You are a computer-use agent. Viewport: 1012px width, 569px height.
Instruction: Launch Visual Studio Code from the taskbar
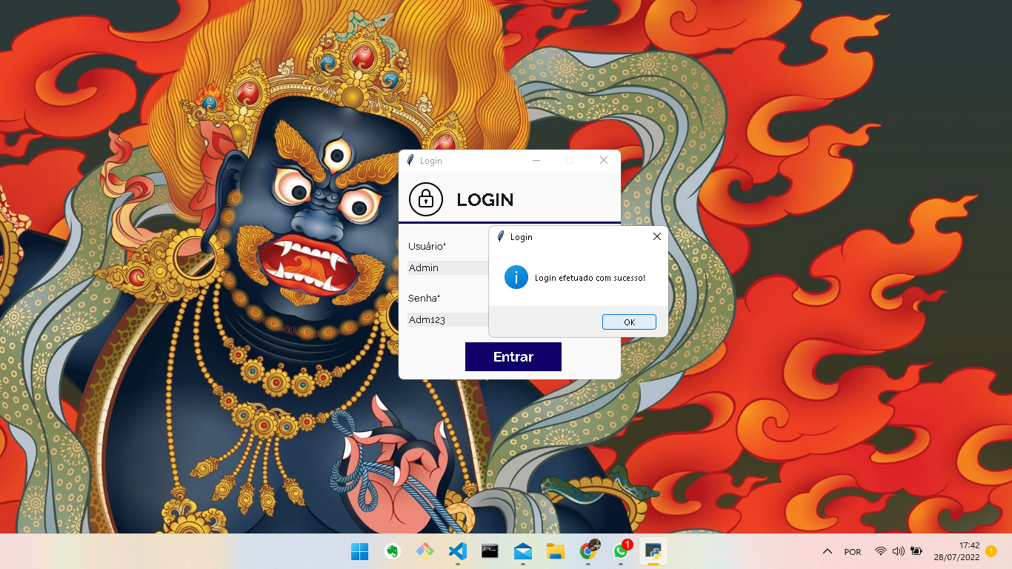click(x=457, y=552)
